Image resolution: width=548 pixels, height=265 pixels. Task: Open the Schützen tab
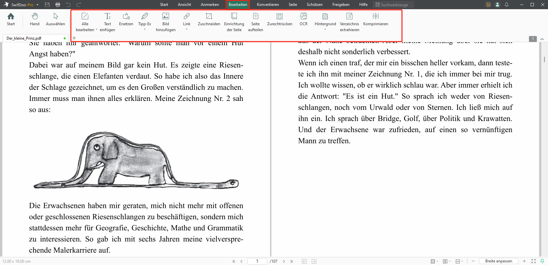[315, 5]
